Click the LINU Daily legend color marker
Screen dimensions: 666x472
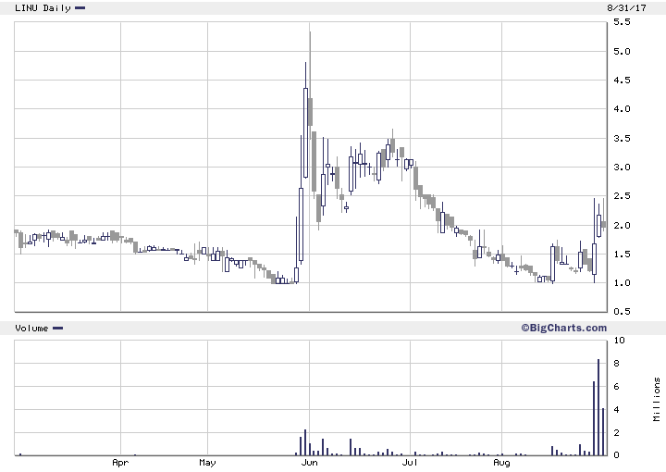(80, 8)
